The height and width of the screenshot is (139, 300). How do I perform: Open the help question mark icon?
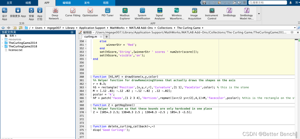pos(239,3)
